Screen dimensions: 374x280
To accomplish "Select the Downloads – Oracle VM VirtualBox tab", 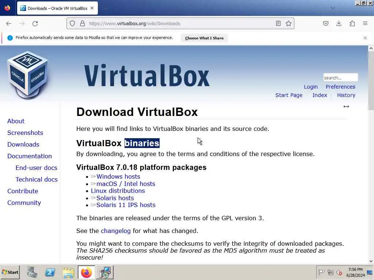I will pos(57,8).
